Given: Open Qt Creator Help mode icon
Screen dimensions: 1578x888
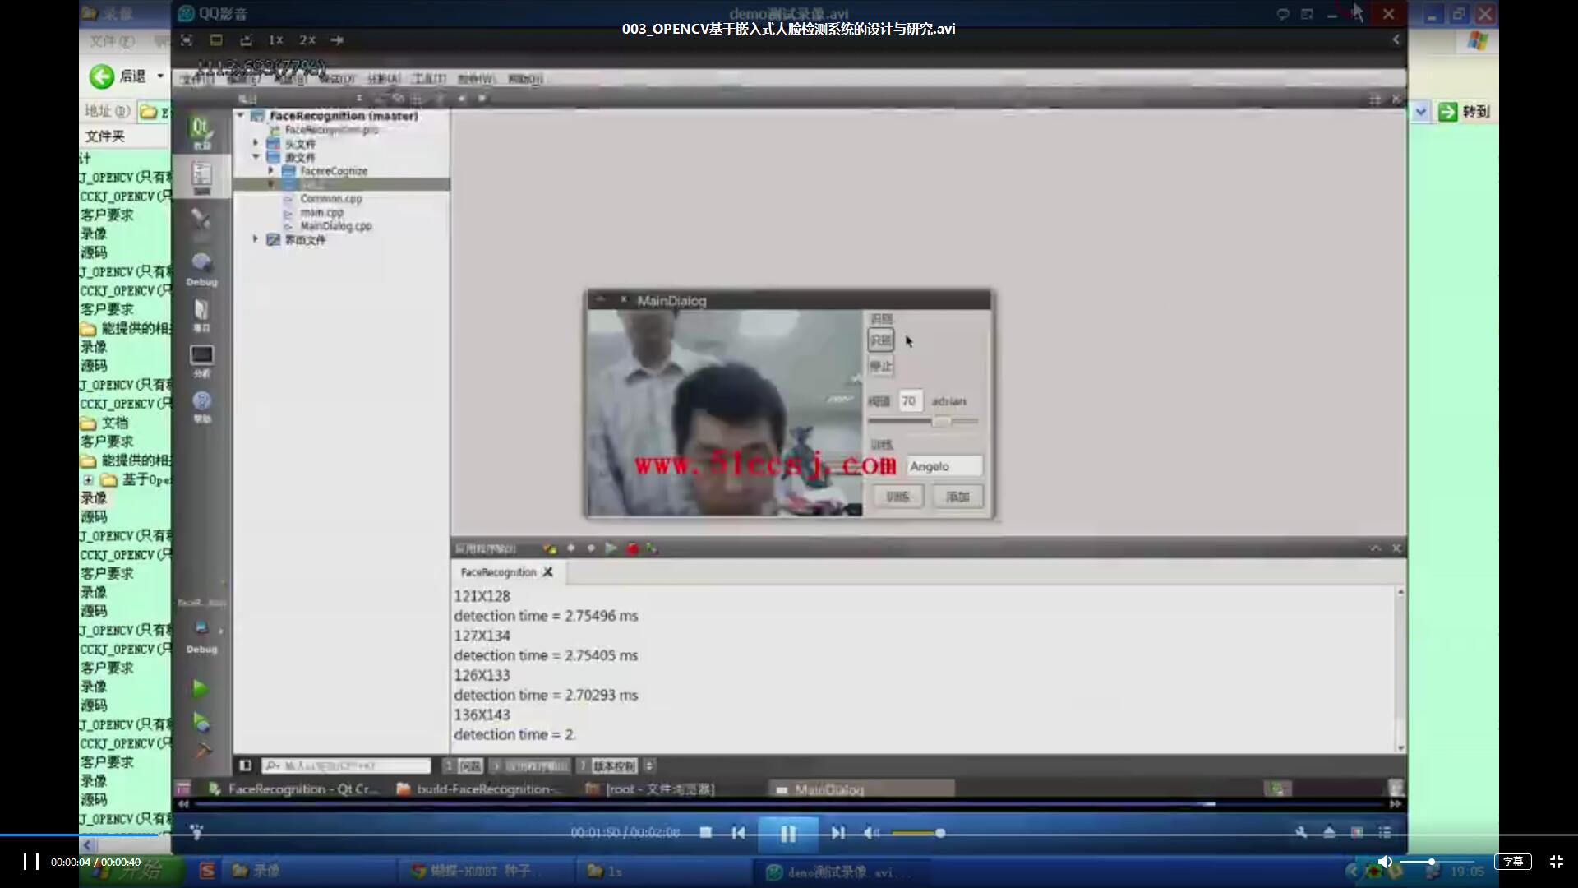Looking at the screenshot, I should click(x=201, y=405).
